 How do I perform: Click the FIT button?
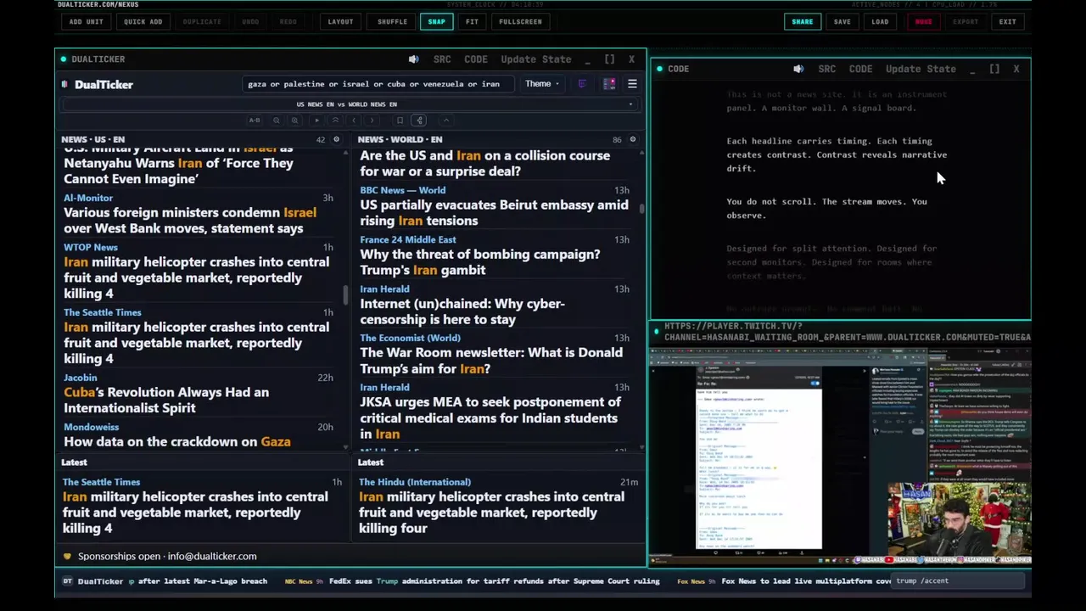[x=473, y=21]
